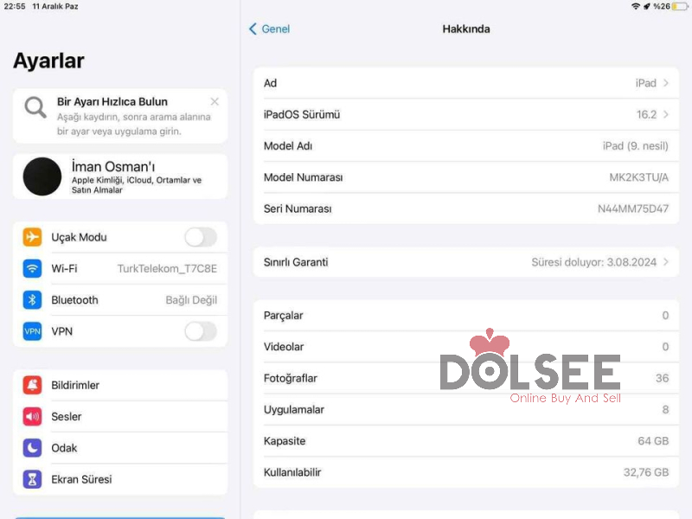Open Bildirimler via the red bell icon
Screen dimensions: 692x519
pos(33,385)
